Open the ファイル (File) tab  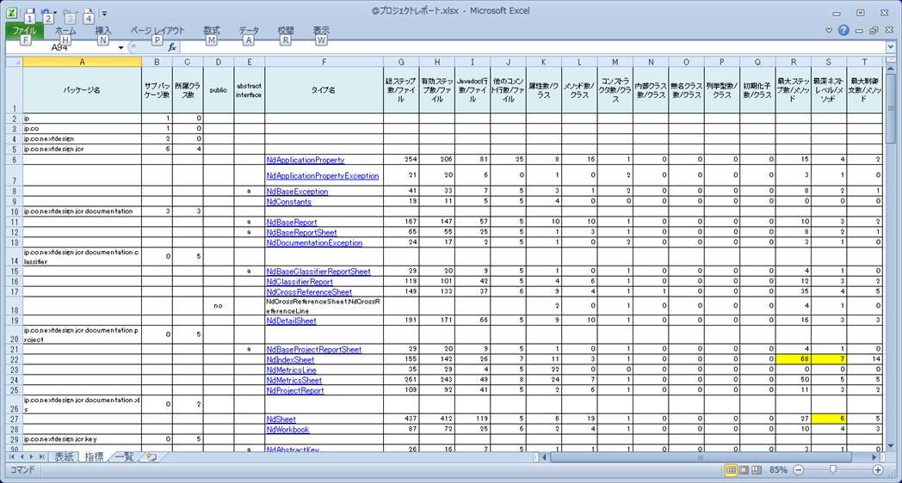[24, 30]
